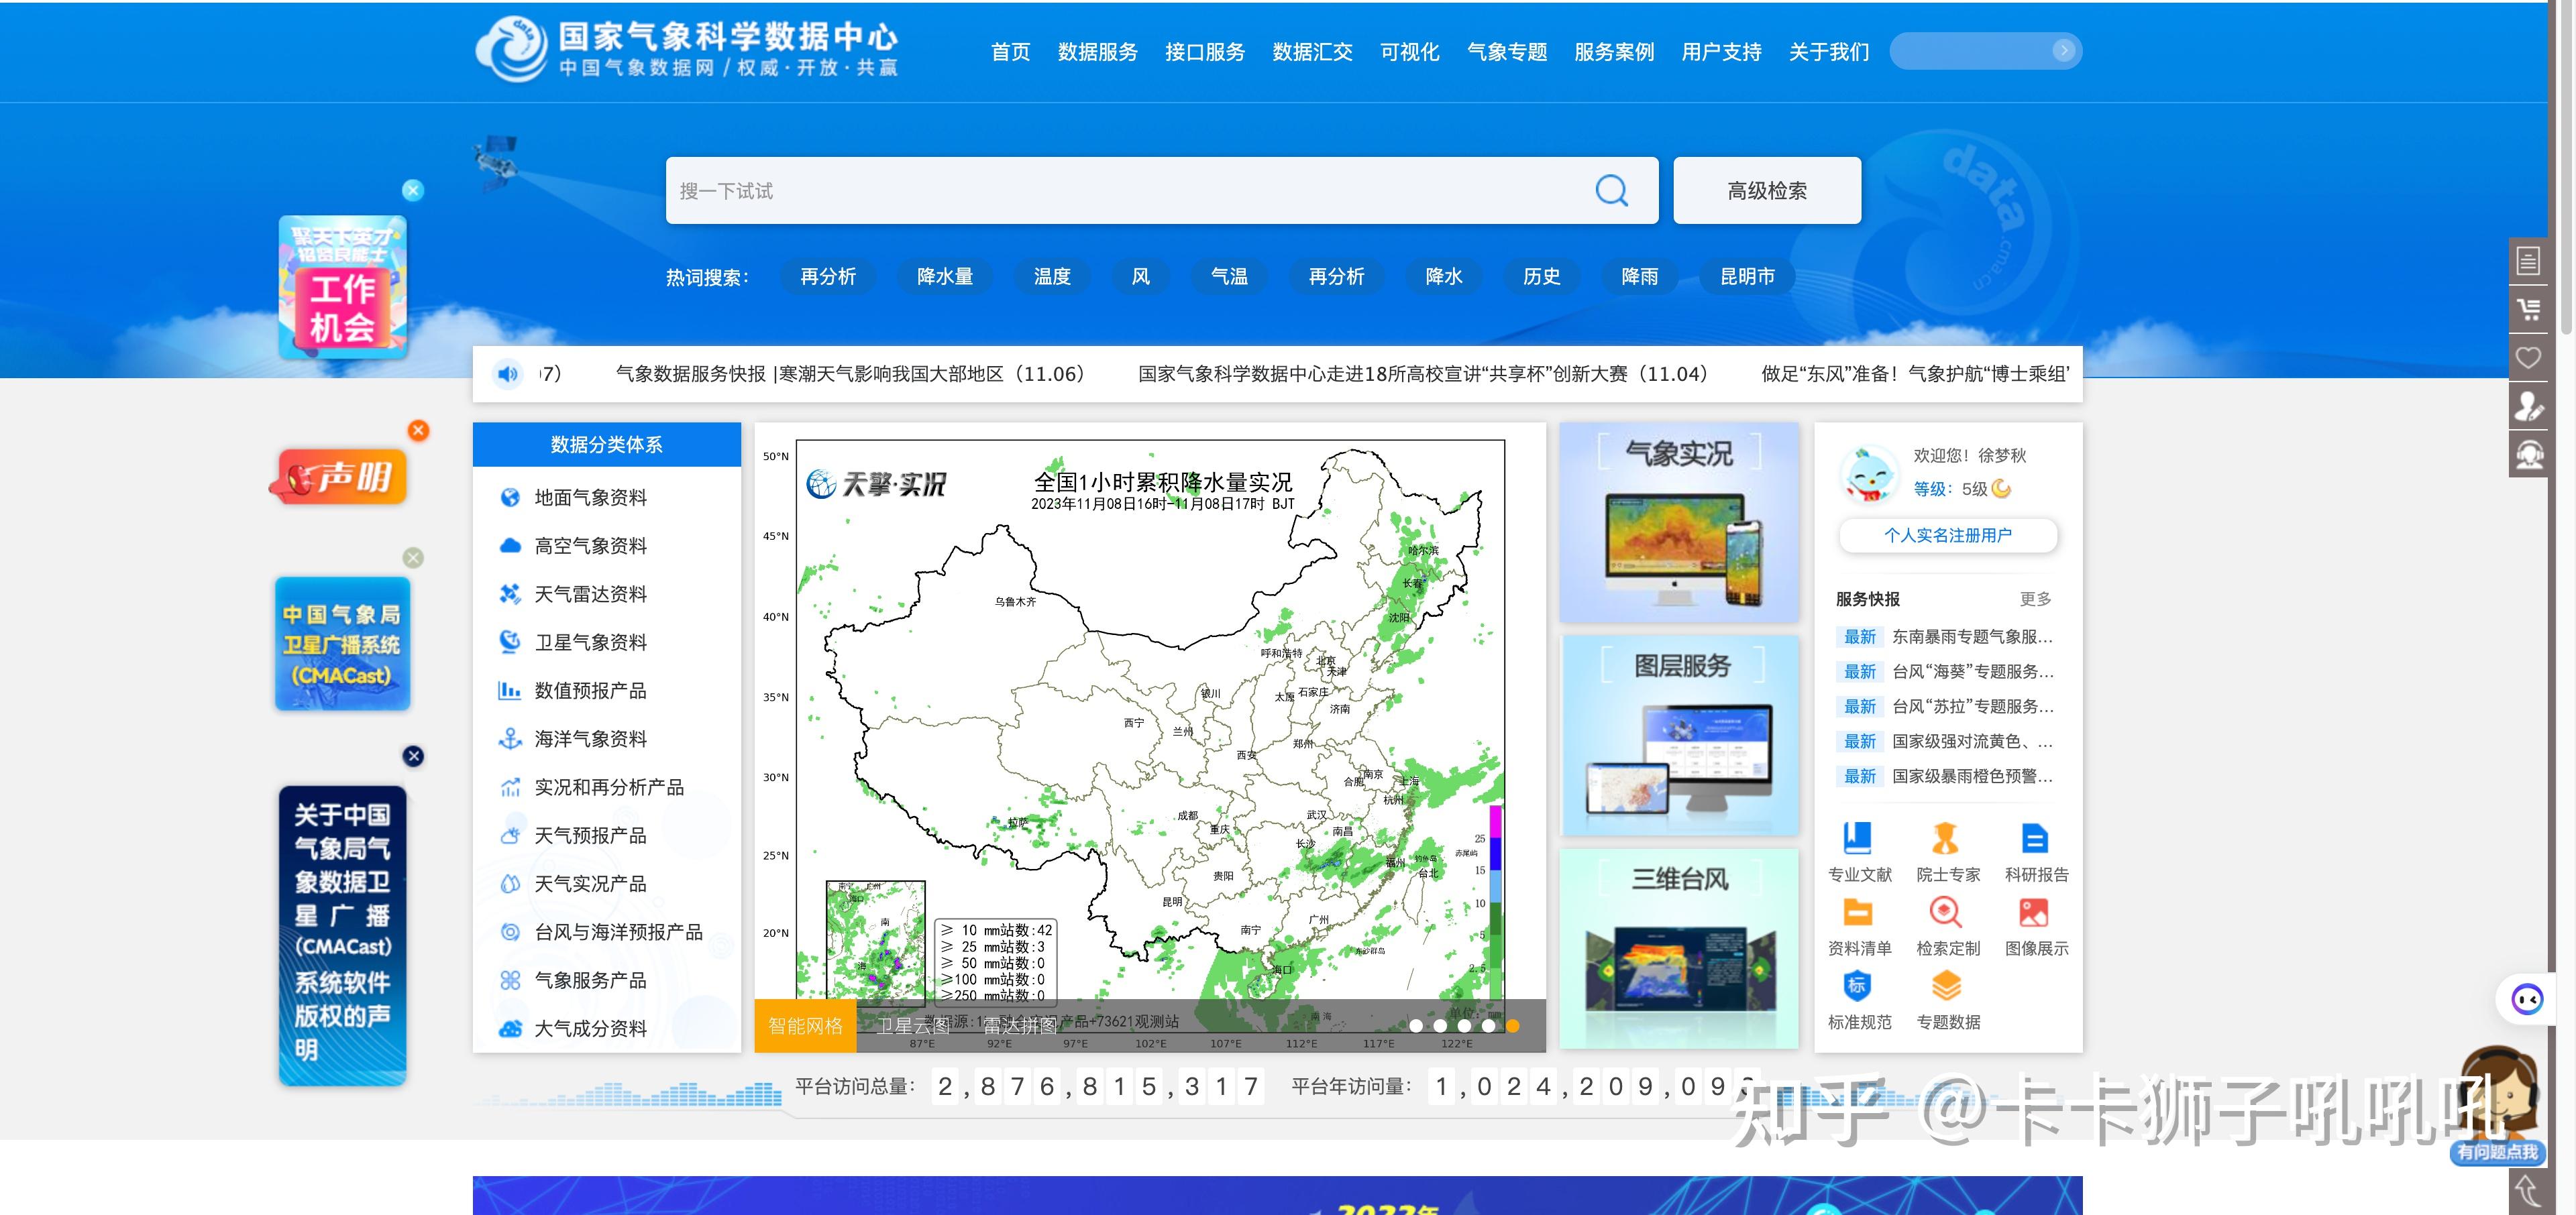Switch to 智能网格 map tab

pyautogui.click(x=805, y=1025)
